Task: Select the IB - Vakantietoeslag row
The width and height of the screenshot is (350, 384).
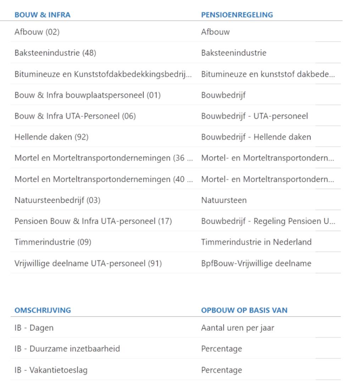Action: (51, 370)
